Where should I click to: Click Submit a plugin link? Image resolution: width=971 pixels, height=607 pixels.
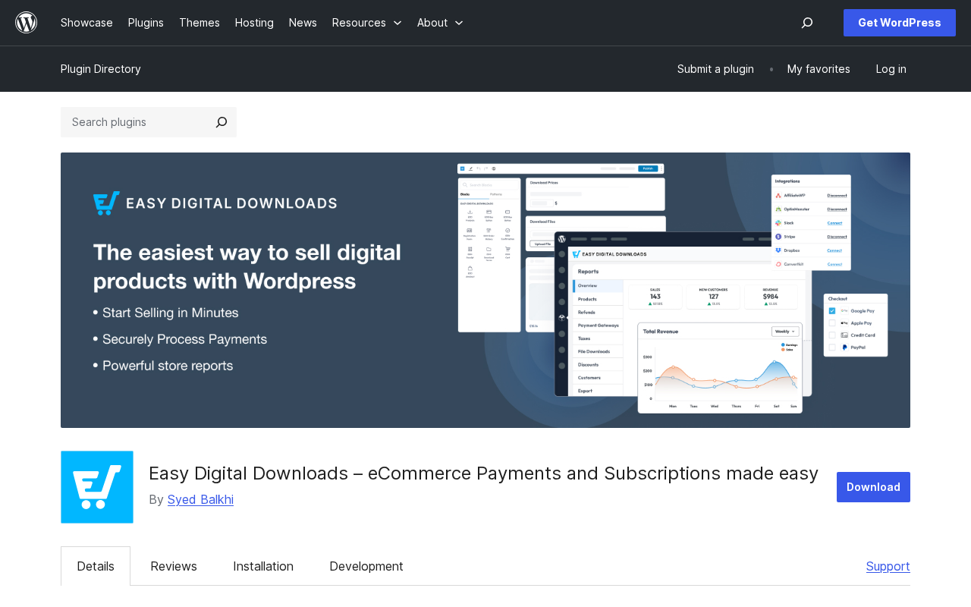[x=715, y=69]
